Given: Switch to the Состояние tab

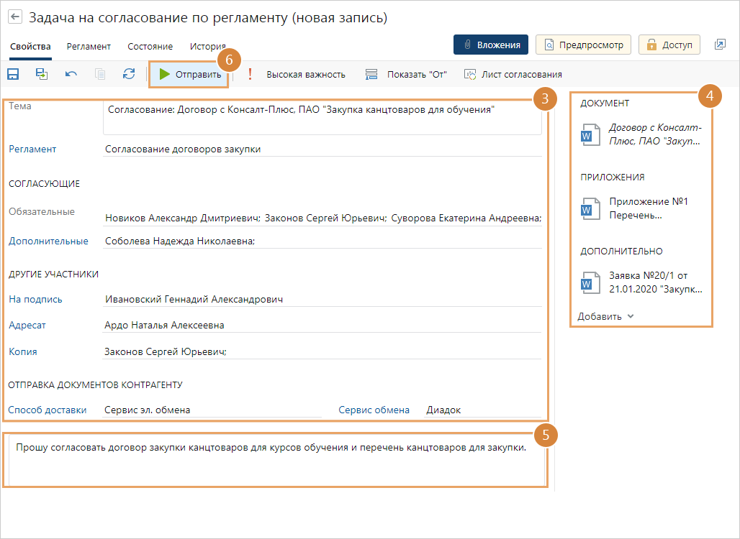Looking at the screenshot, I should pos(150,46).
